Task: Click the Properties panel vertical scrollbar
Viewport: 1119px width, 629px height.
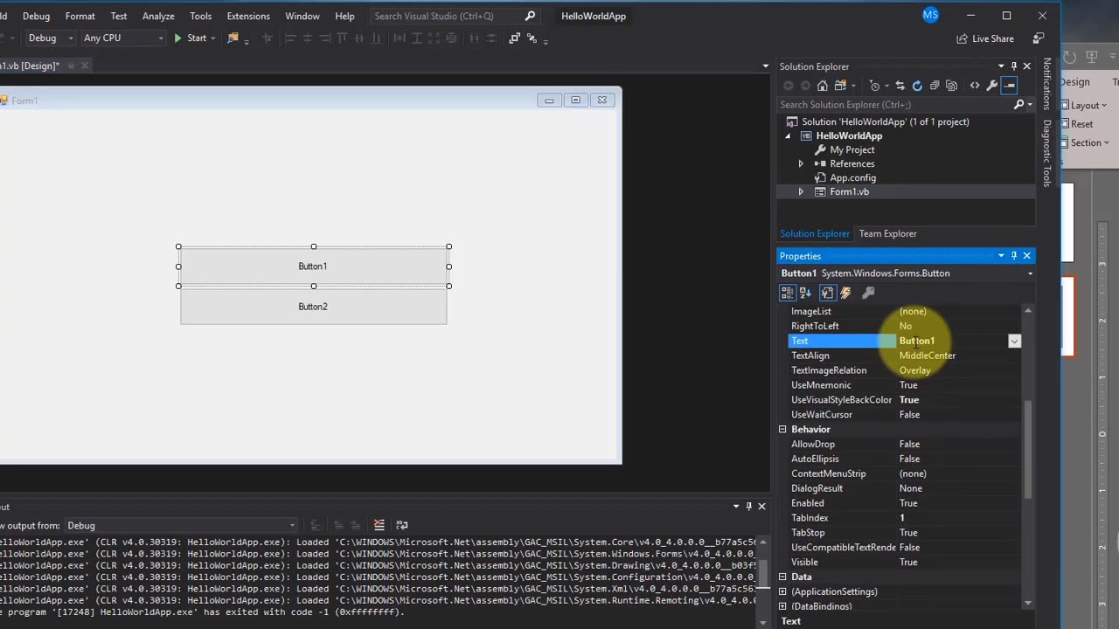Action: click(x=1028, y=449)
